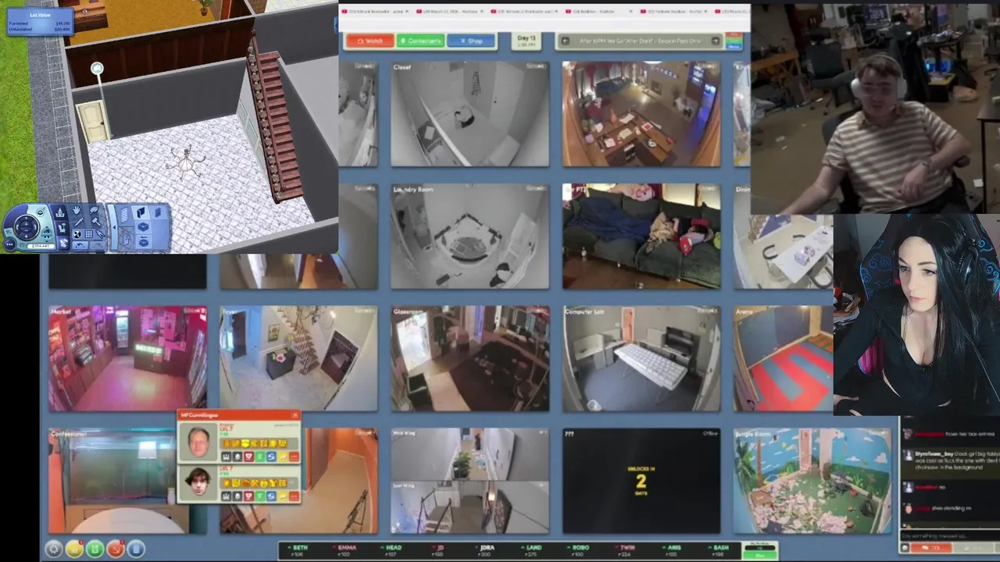
Task: Undo last action in Sims build mode
Action: 80,245
